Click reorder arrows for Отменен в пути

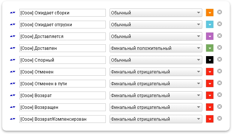click(13, 83)
